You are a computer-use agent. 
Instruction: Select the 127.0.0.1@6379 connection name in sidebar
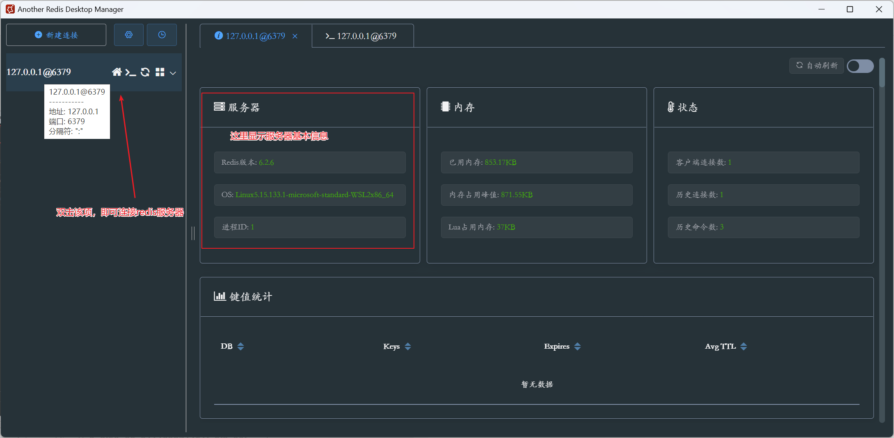coord(39,72)
